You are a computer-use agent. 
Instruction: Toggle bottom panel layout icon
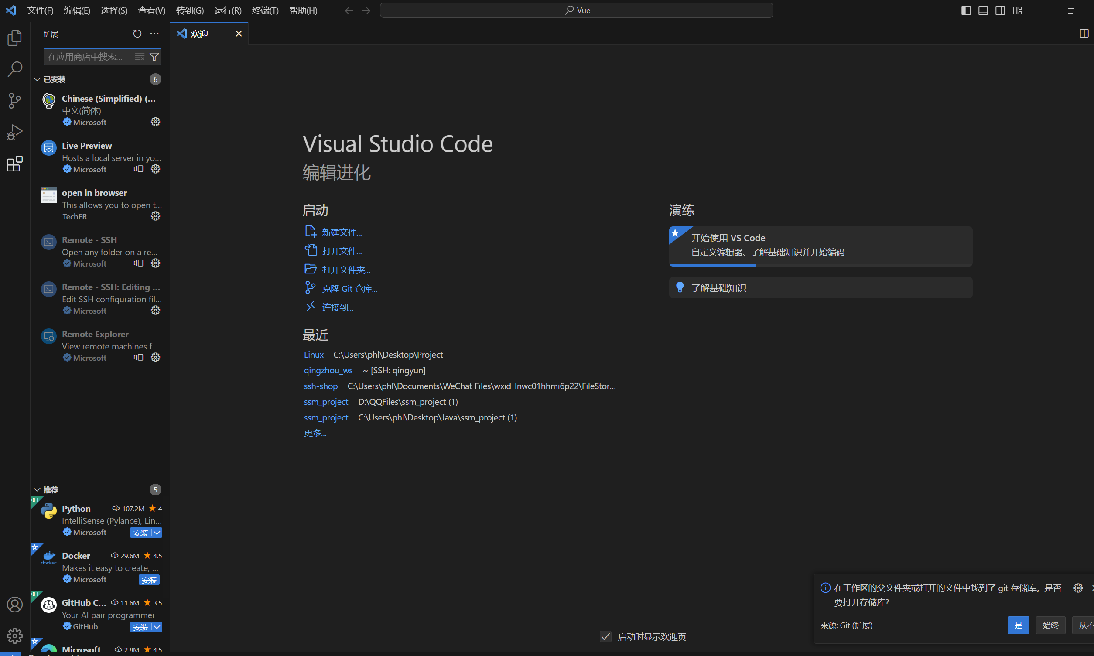click(x=983, y=10)
